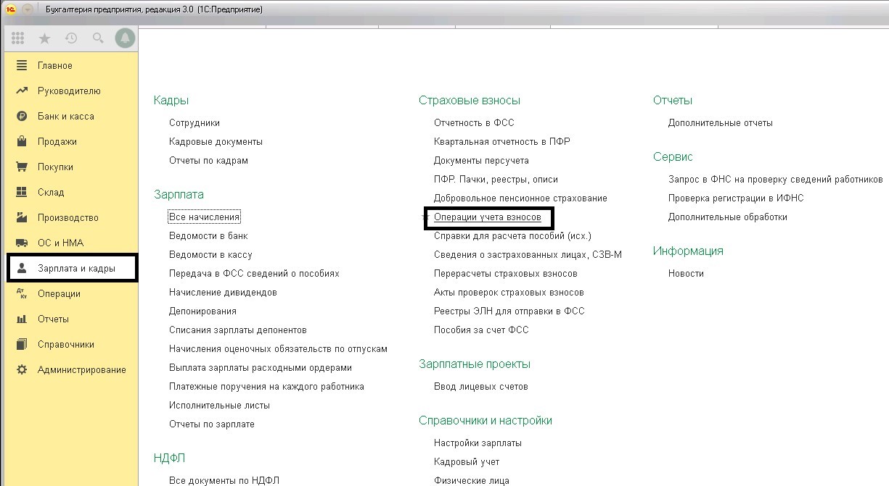
Task: Click the factory icon for Производство
Action: tap(22, 218)
